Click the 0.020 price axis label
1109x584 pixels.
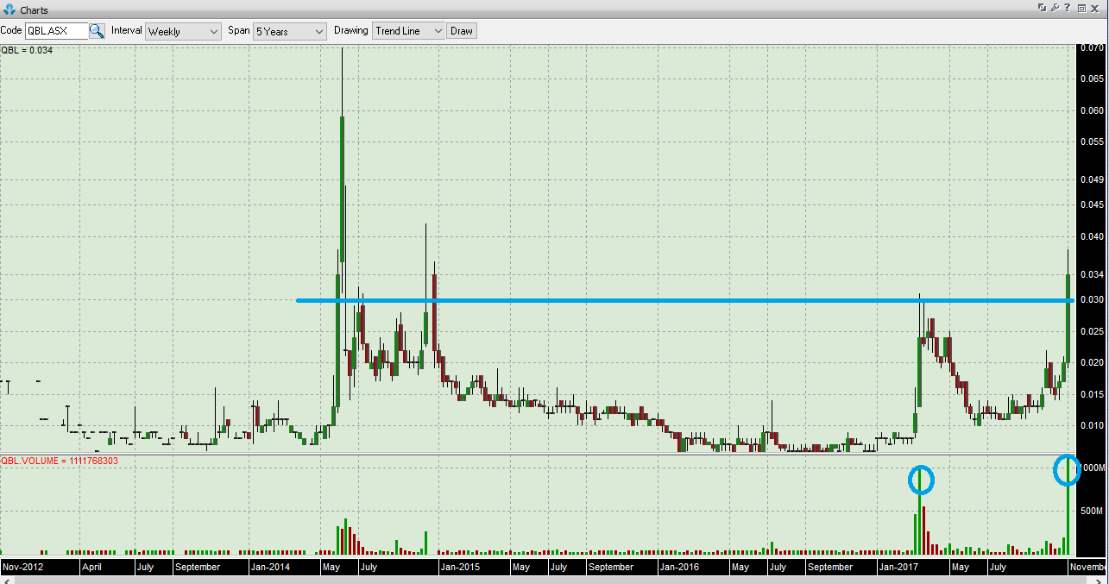(x=1092, y=362)
